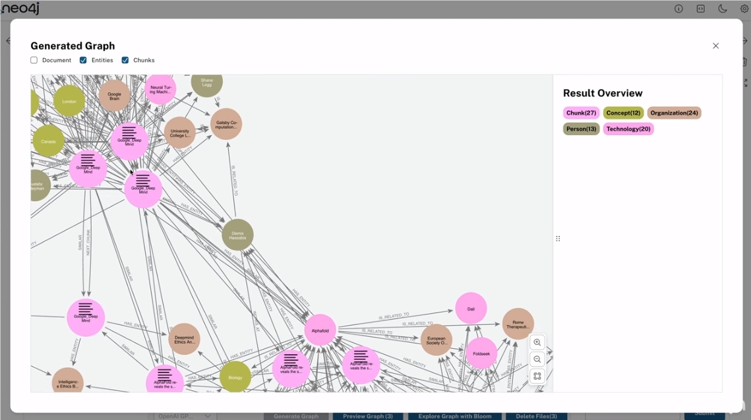751x420 pixels.
Task: Open Neo4j settings via the gear icon
Action: point(743,9)
